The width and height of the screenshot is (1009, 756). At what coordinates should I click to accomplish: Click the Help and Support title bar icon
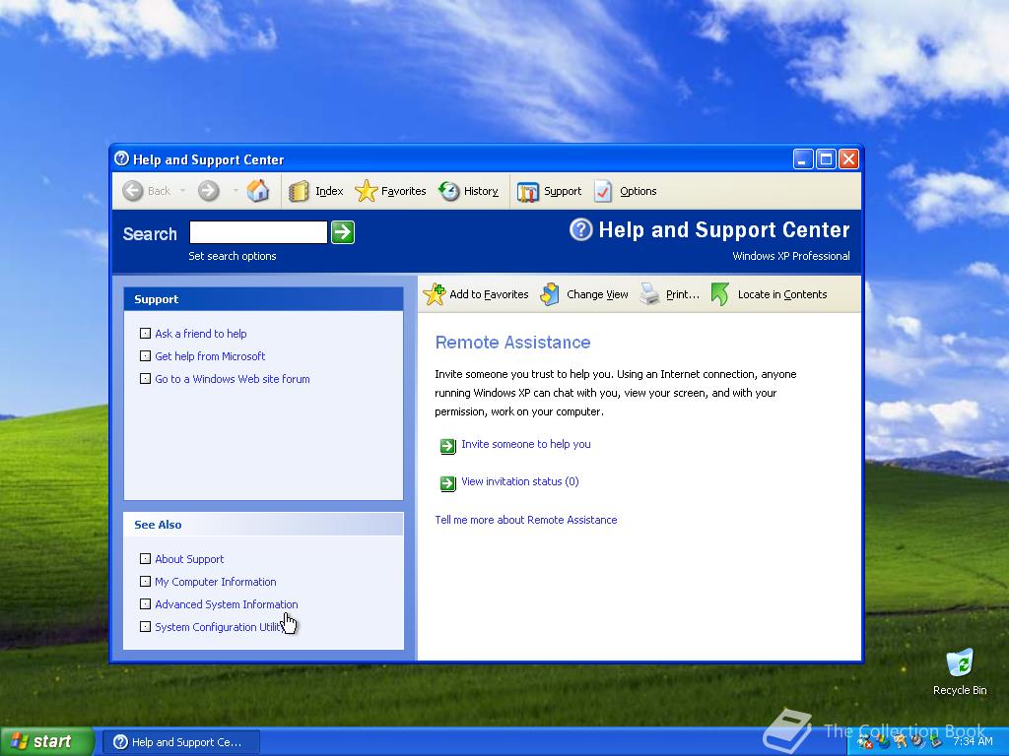pos(121,158)
